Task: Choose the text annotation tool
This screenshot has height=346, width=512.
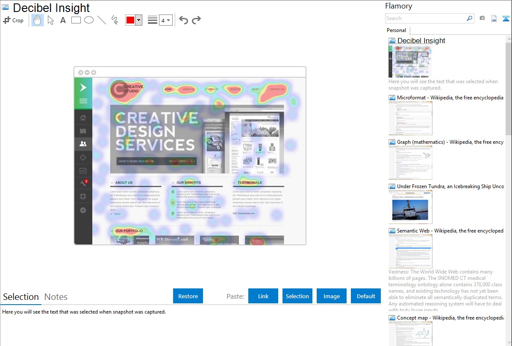Action: 63,20
